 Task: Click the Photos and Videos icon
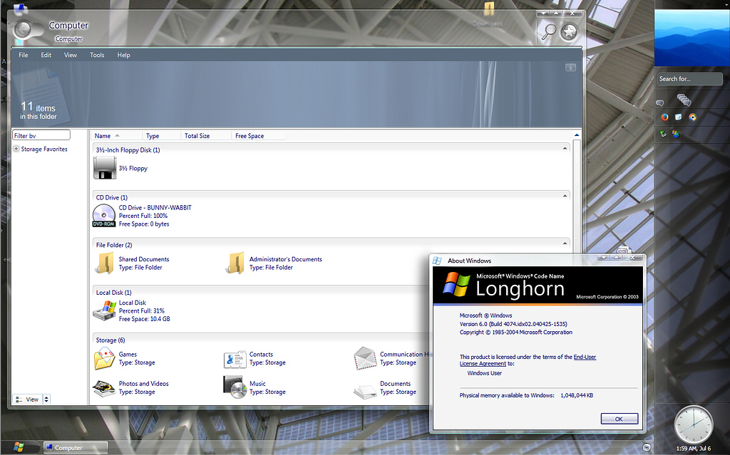[104, 387]
